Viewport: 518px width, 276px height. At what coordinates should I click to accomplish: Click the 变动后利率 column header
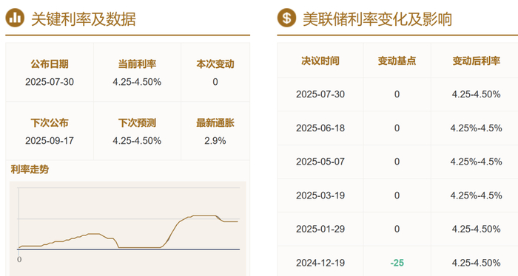pos(476,61)
